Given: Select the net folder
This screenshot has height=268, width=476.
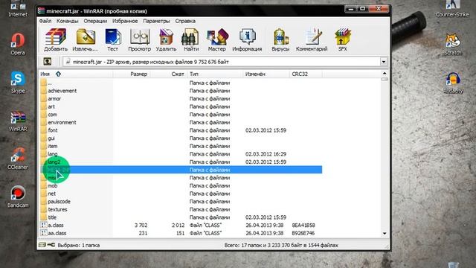Looking at the screenshot, I should point(51,194).
